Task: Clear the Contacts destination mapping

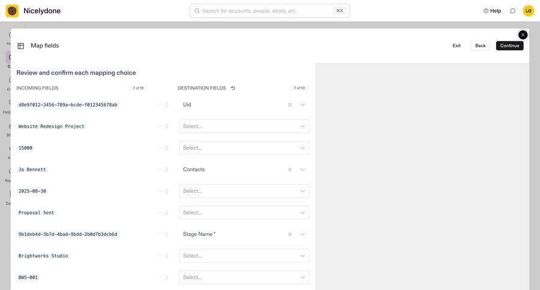Action: point(290,170)
